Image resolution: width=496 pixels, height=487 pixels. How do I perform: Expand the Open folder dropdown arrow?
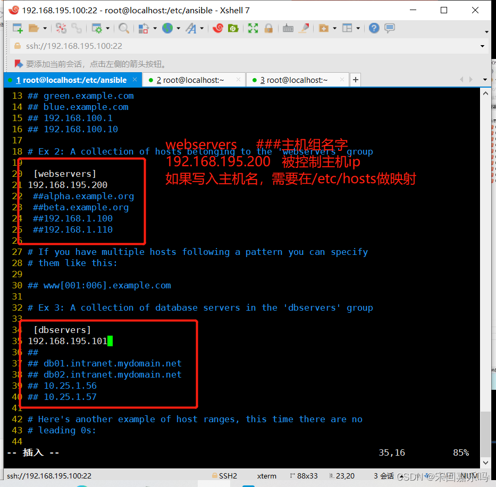[45, 29]
